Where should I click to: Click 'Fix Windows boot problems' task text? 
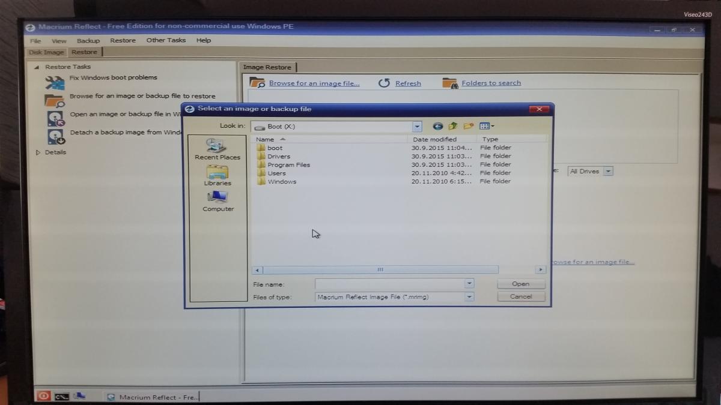[x=113, y=77]
